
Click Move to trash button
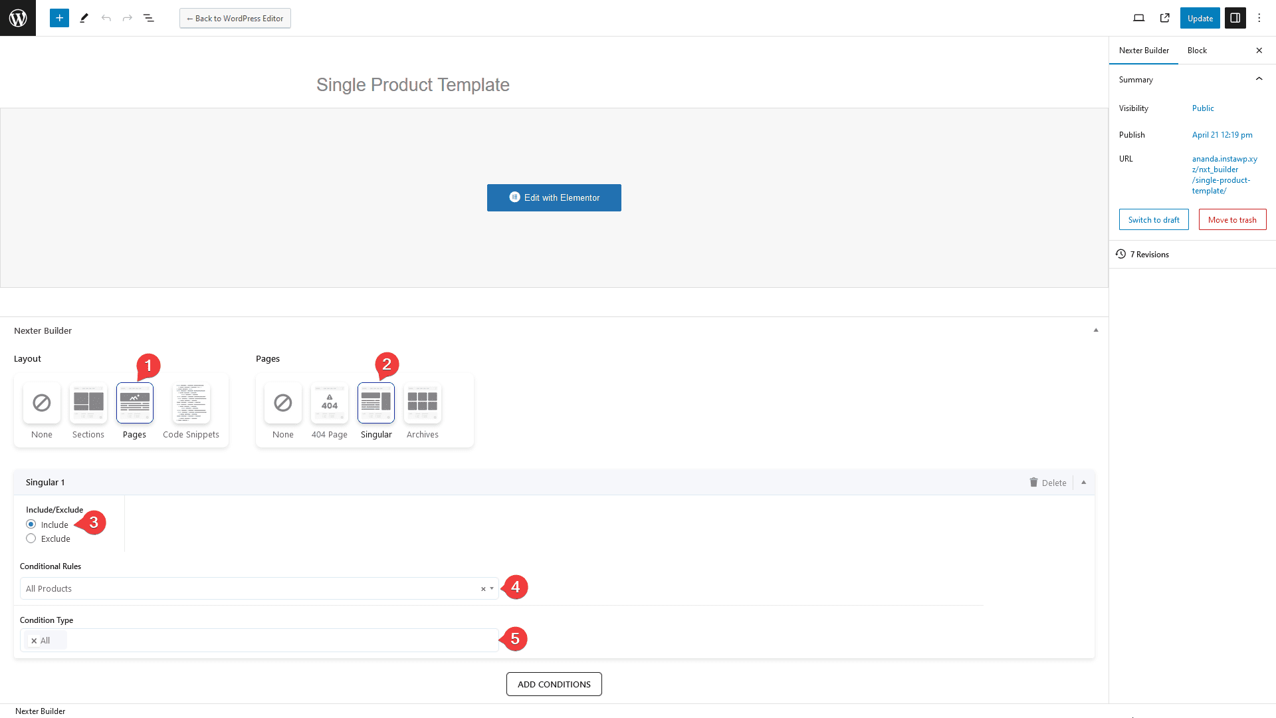[x=1232, y=219]
